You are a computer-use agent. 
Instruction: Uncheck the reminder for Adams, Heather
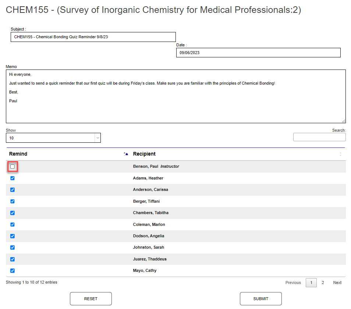coord(13,178)
